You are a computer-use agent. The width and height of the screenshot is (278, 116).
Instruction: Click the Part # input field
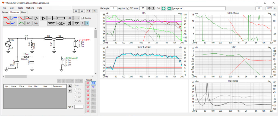[79, 107]
